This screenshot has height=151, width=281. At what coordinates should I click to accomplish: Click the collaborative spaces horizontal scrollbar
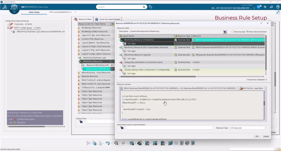click(x=27, y=126)
